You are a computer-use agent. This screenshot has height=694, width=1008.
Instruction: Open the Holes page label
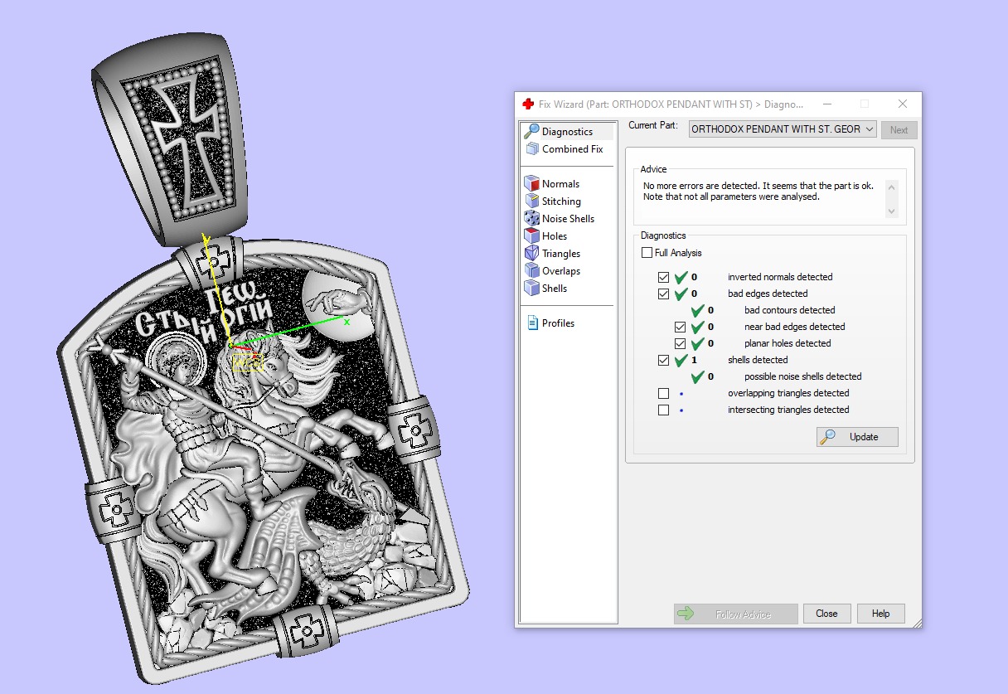pyautogui.click(x=555, y=236)
